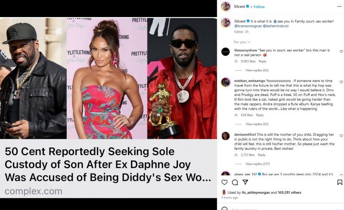
Task: Expand the For you comment sorting dropdown
Action: coord(242,42)
